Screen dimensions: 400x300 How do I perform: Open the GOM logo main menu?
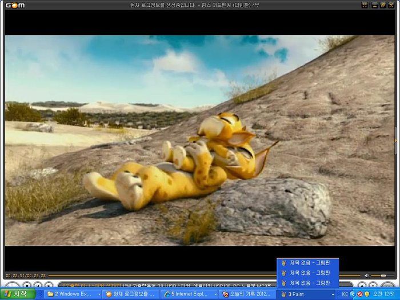pos(15,5)
